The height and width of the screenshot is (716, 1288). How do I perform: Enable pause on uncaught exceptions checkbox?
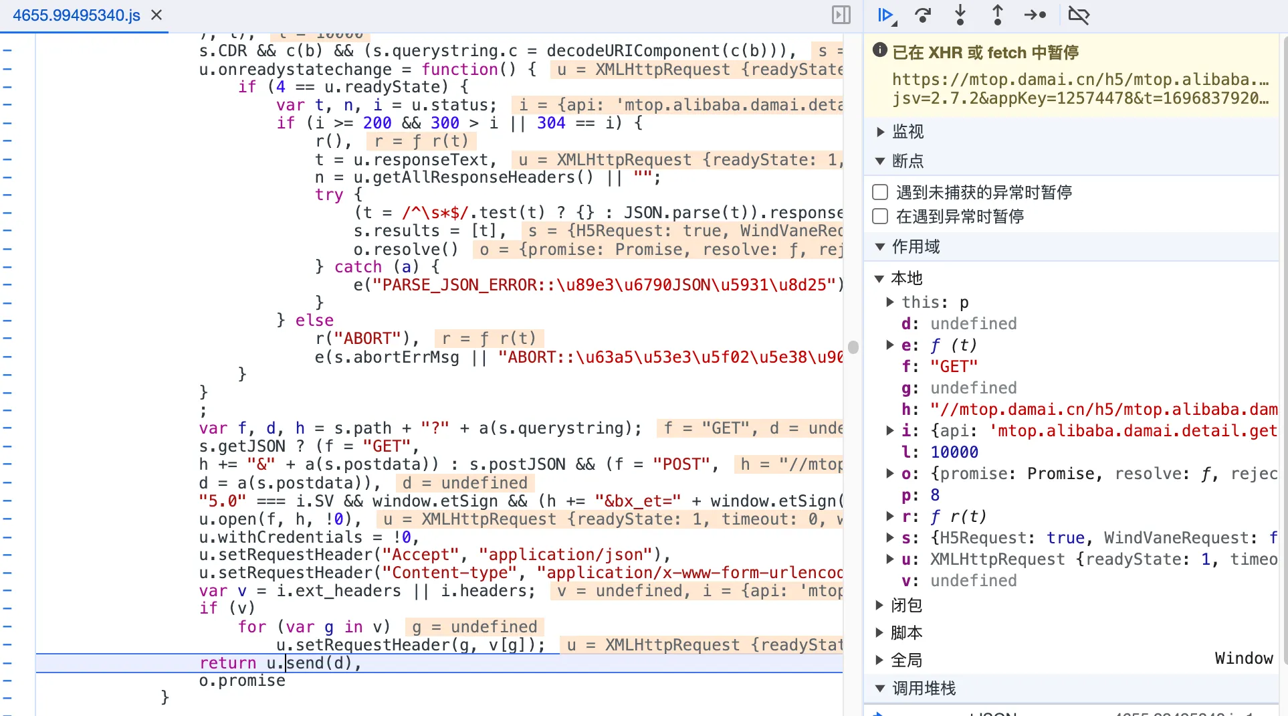coord(880,193)
